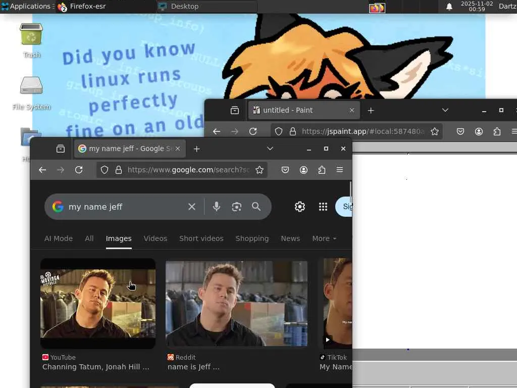Open extensions in the Google window toolbar
Screen dimensions: 517x388
tap(322, 170)
